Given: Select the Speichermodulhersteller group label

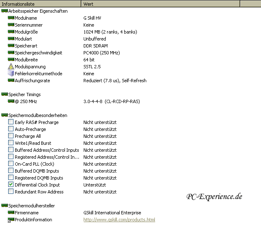Looking at the screenshot, I should point(31,206).
